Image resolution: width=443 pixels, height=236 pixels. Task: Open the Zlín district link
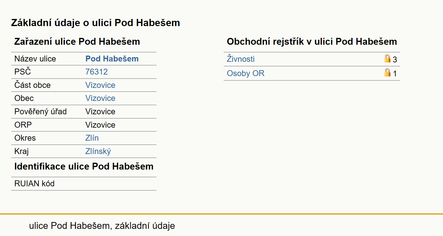[x=92, y=138]
